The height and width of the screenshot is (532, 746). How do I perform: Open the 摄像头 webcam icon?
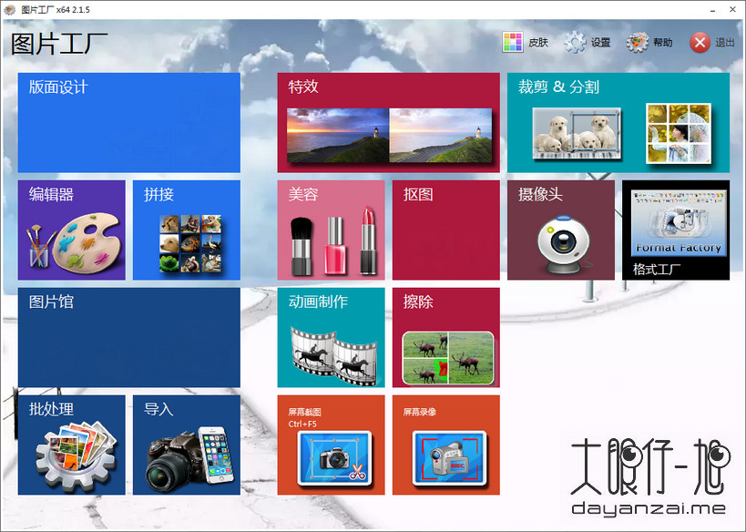pos(564,244)
